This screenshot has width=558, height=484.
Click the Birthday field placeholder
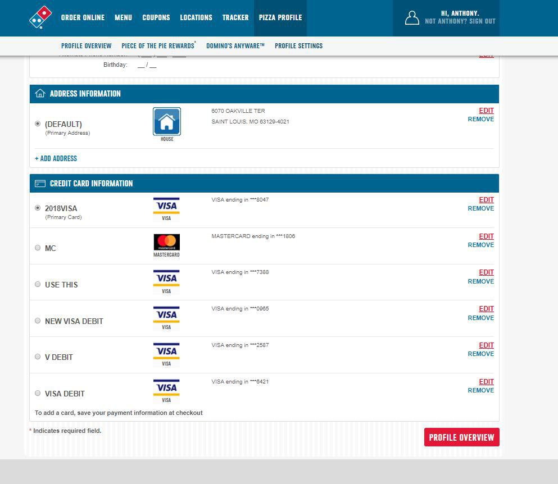click(147, 65)
